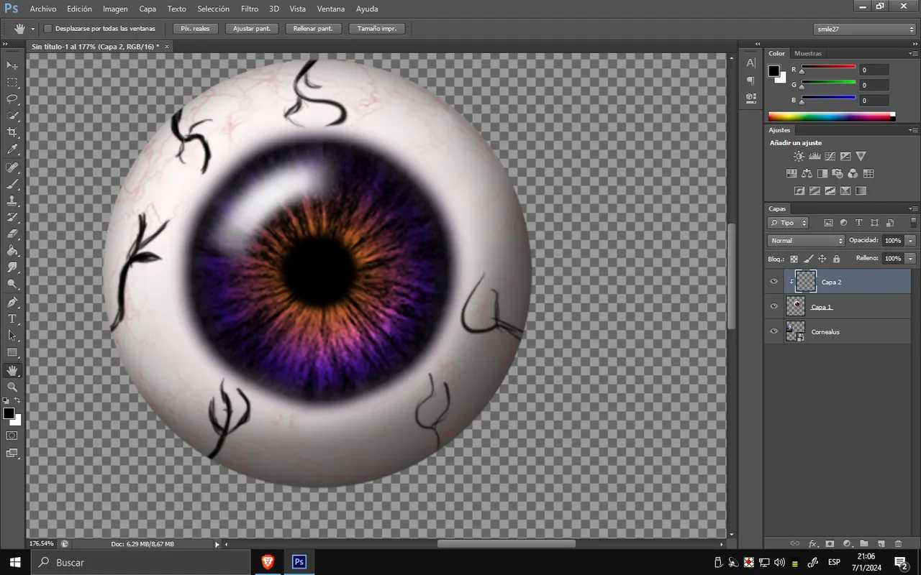The height and width of the screenshot is (575, 921).
Task: Open the Archivo menu
Action: tap(43, 9)
